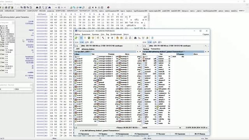Click the F8 Удаление button
The image size is (249, 140).
click(x=180, y=134)
